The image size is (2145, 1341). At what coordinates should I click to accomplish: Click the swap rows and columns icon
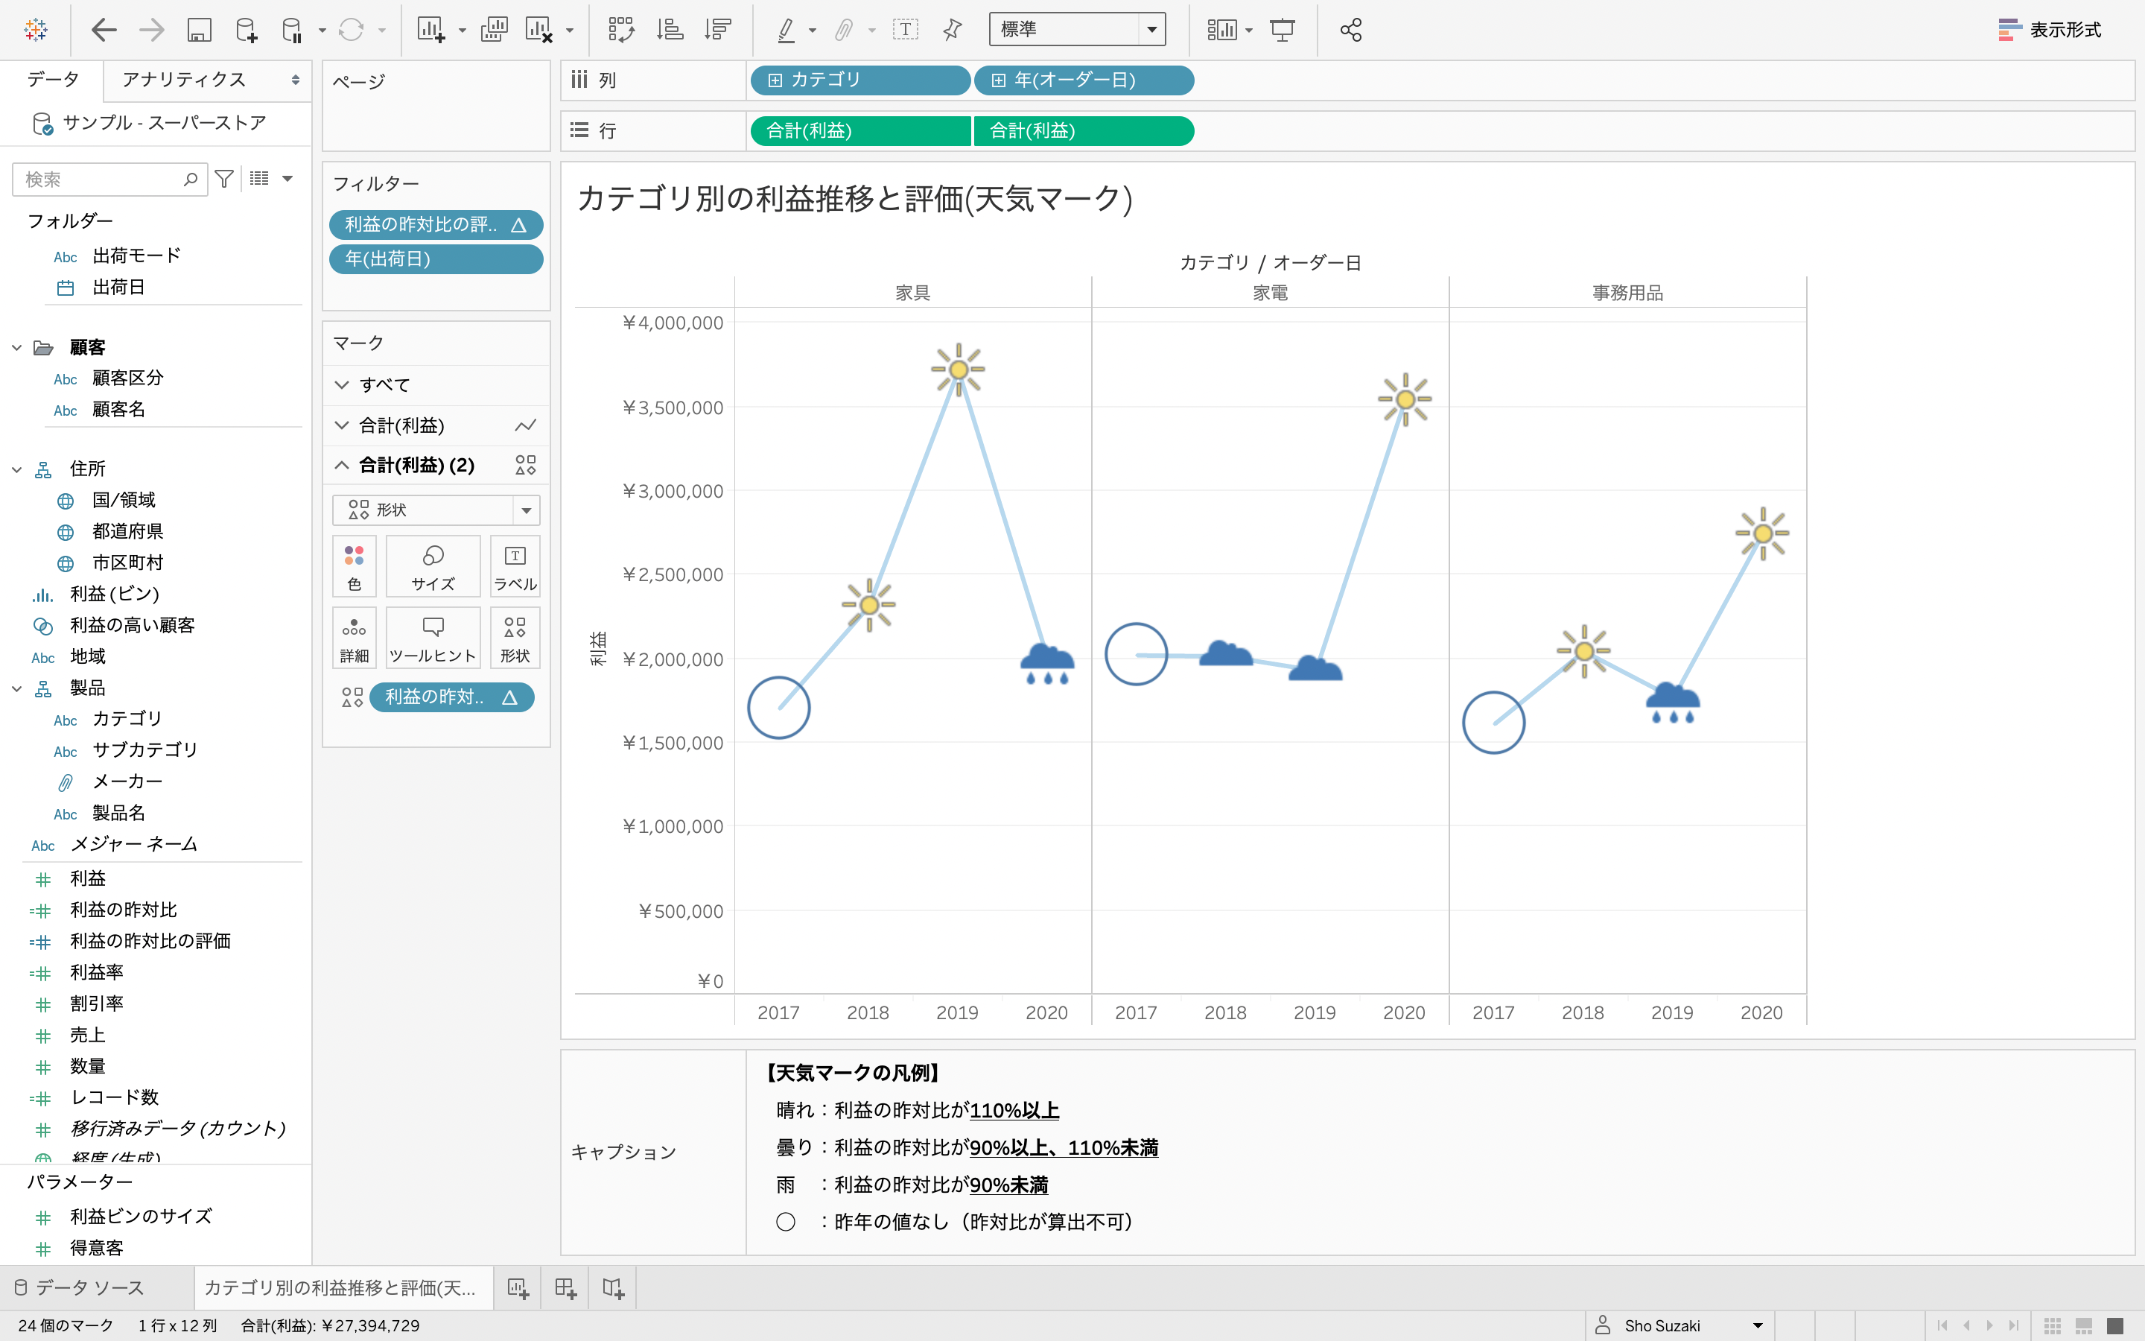621,30
